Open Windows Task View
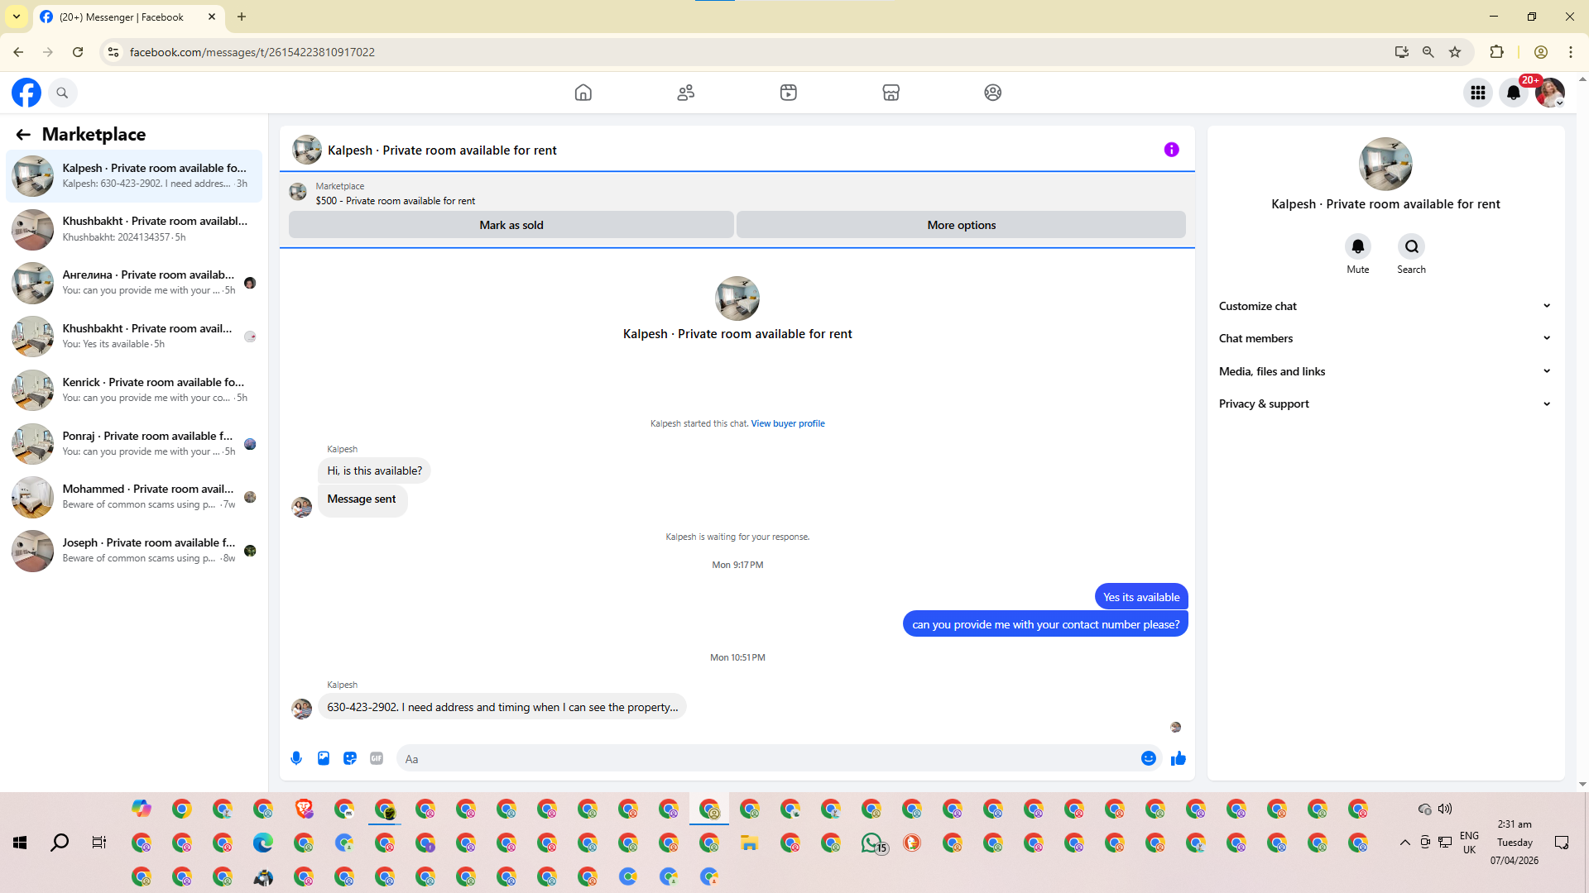This screenshot has width=1589, height=893. point(99,843)
